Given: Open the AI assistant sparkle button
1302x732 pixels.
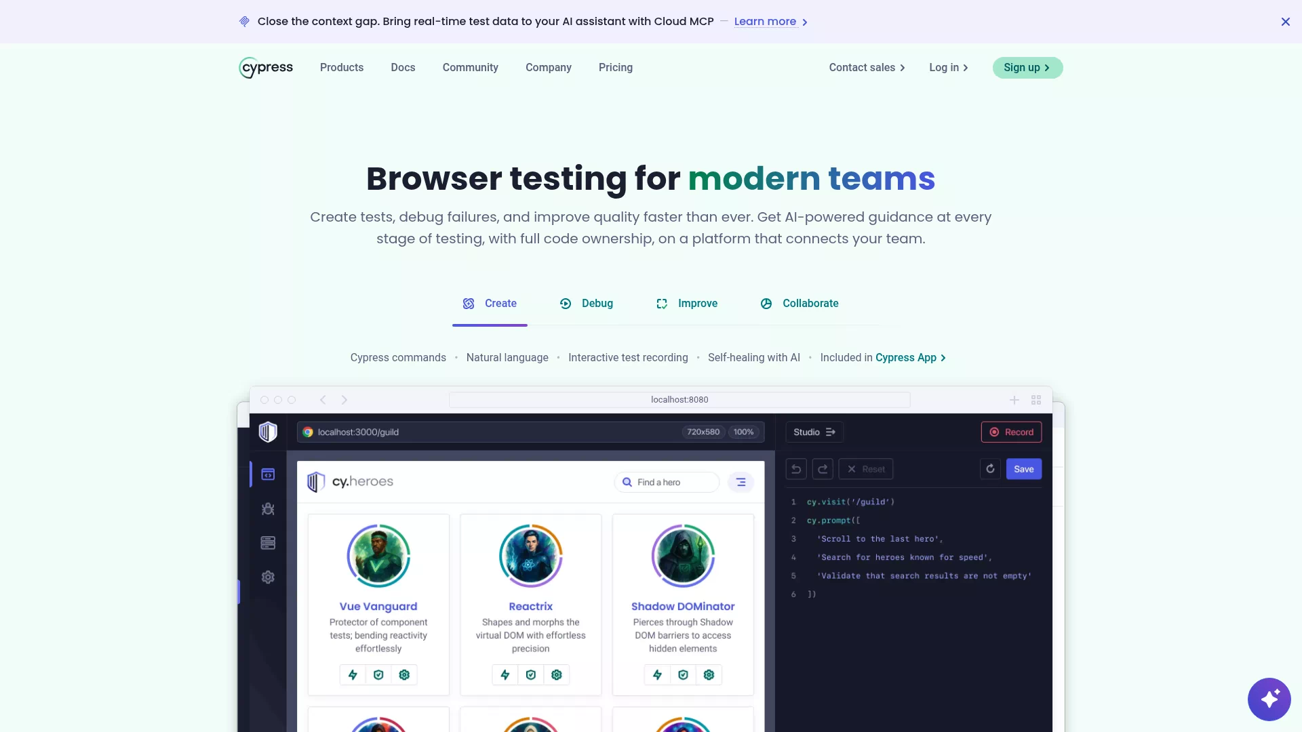Looking at the screenshot, I should (x=1269, y=699).
